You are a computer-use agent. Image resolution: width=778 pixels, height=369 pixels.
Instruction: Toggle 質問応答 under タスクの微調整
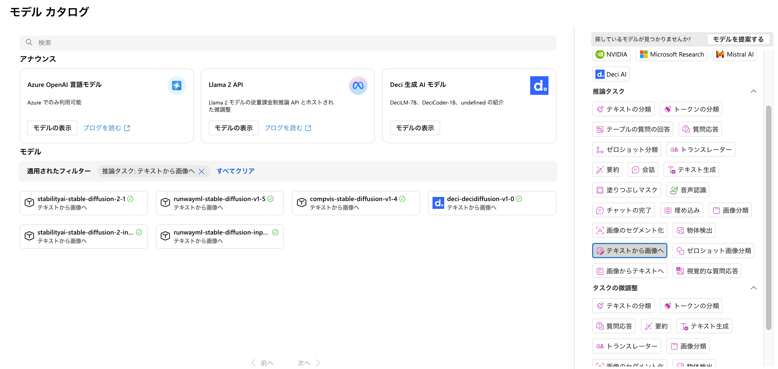tap(614, 326)
